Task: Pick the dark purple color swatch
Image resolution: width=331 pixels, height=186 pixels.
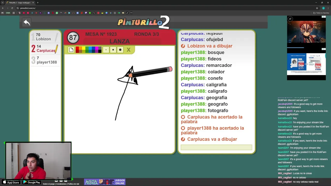Action: pos(96,51)
